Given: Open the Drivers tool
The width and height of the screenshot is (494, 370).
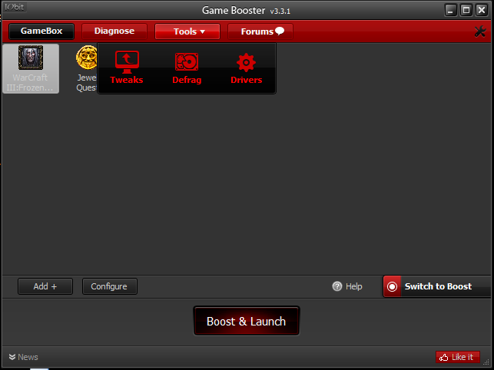Looking at the screenshot, I should coord(246,68).
